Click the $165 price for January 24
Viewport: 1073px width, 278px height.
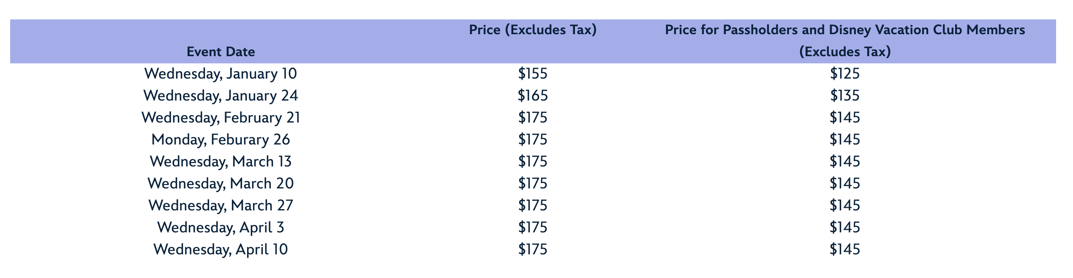533,96
